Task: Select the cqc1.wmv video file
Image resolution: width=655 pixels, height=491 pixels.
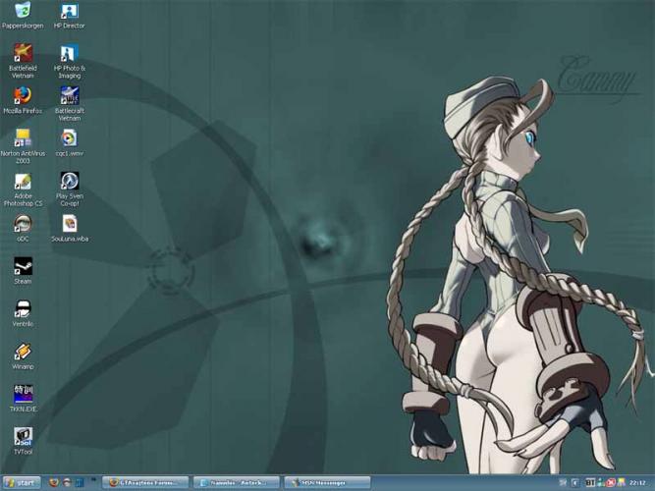Action: click(69, 138)
